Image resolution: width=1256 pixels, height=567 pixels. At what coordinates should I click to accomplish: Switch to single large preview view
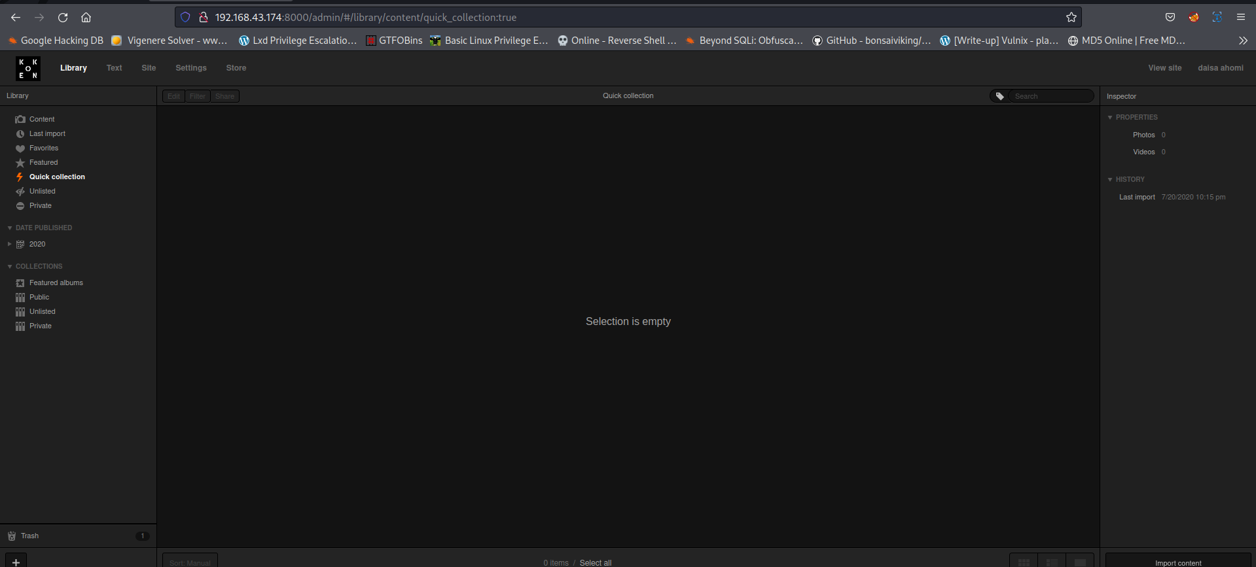point(1080,561)
